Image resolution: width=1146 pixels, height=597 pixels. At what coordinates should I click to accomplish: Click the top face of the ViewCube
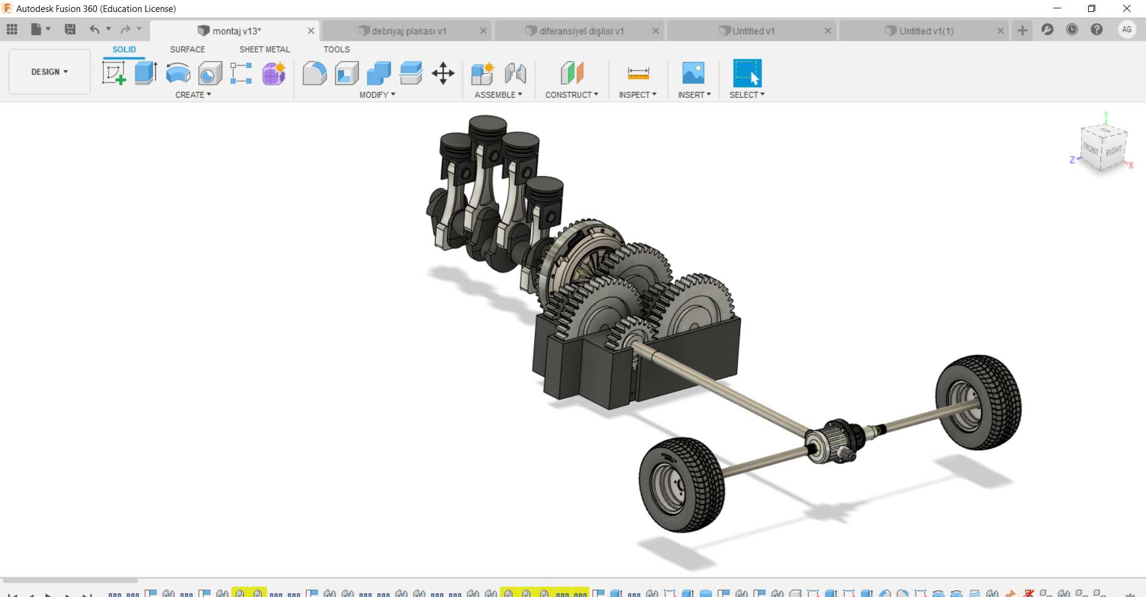click(x=1105, y=131)
